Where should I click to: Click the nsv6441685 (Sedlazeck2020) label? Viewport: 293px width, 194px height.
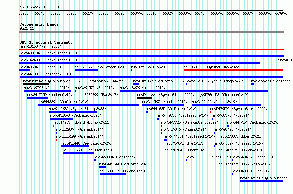[171, 109]
